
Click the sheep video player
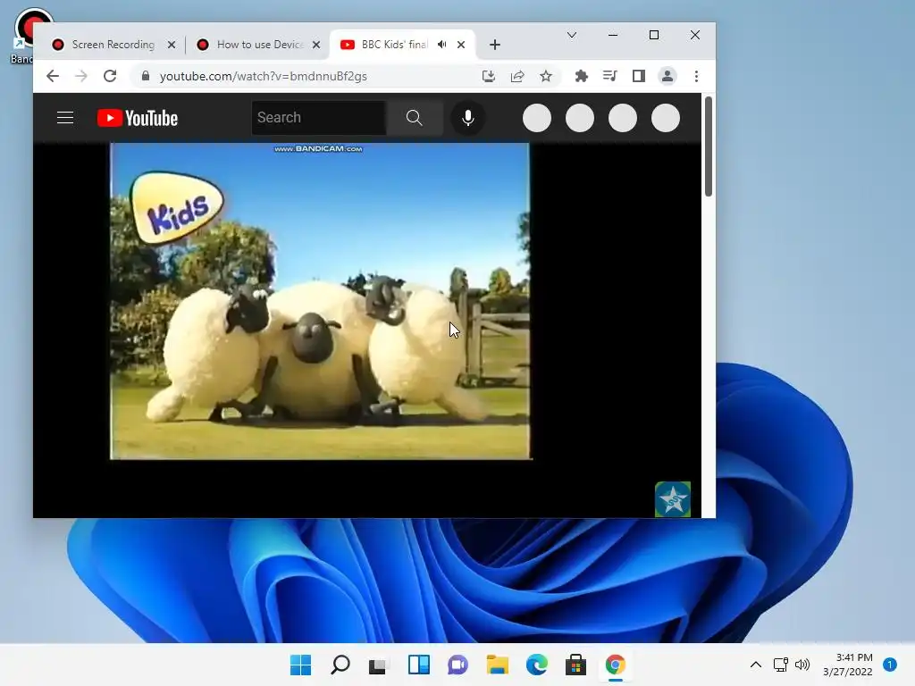[x=321, y=301]
